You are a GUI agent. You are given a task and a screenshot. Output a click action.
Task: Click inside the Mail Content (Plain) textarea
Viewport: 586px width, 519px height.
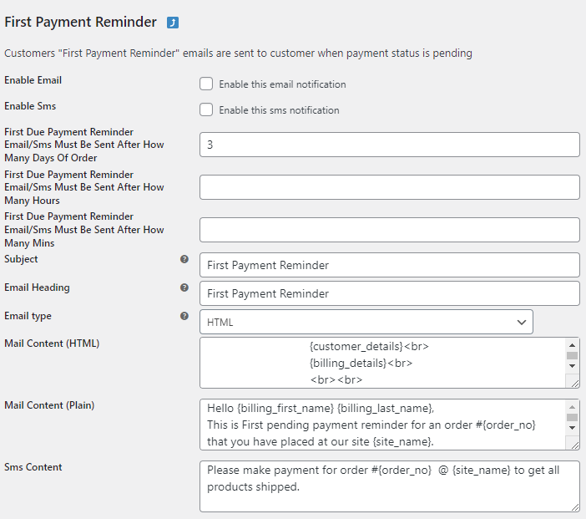click(383, 425)
